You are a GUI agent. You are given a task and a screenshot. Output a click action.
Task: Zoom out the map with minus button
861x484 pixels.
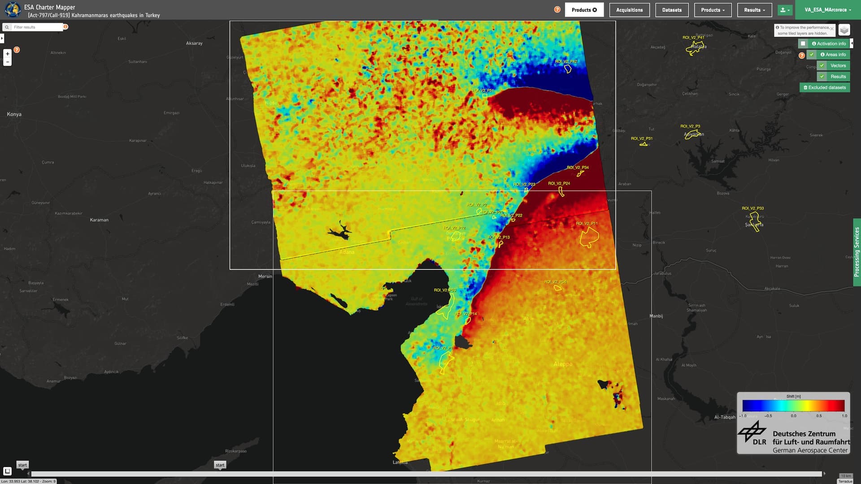(7, 62)
